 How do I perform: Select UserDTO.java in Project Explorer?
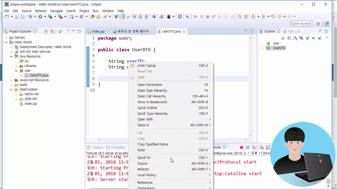pos(37,75)
